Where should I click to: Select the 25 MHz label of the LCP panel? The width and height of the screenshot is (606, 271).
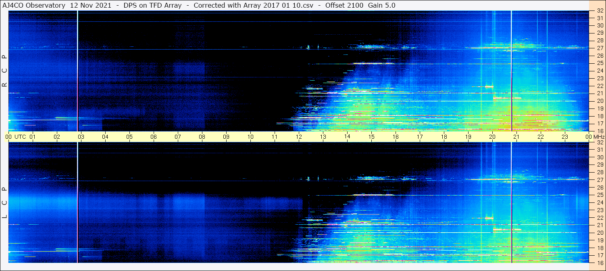pyautogui.click(x=600, y=195)
